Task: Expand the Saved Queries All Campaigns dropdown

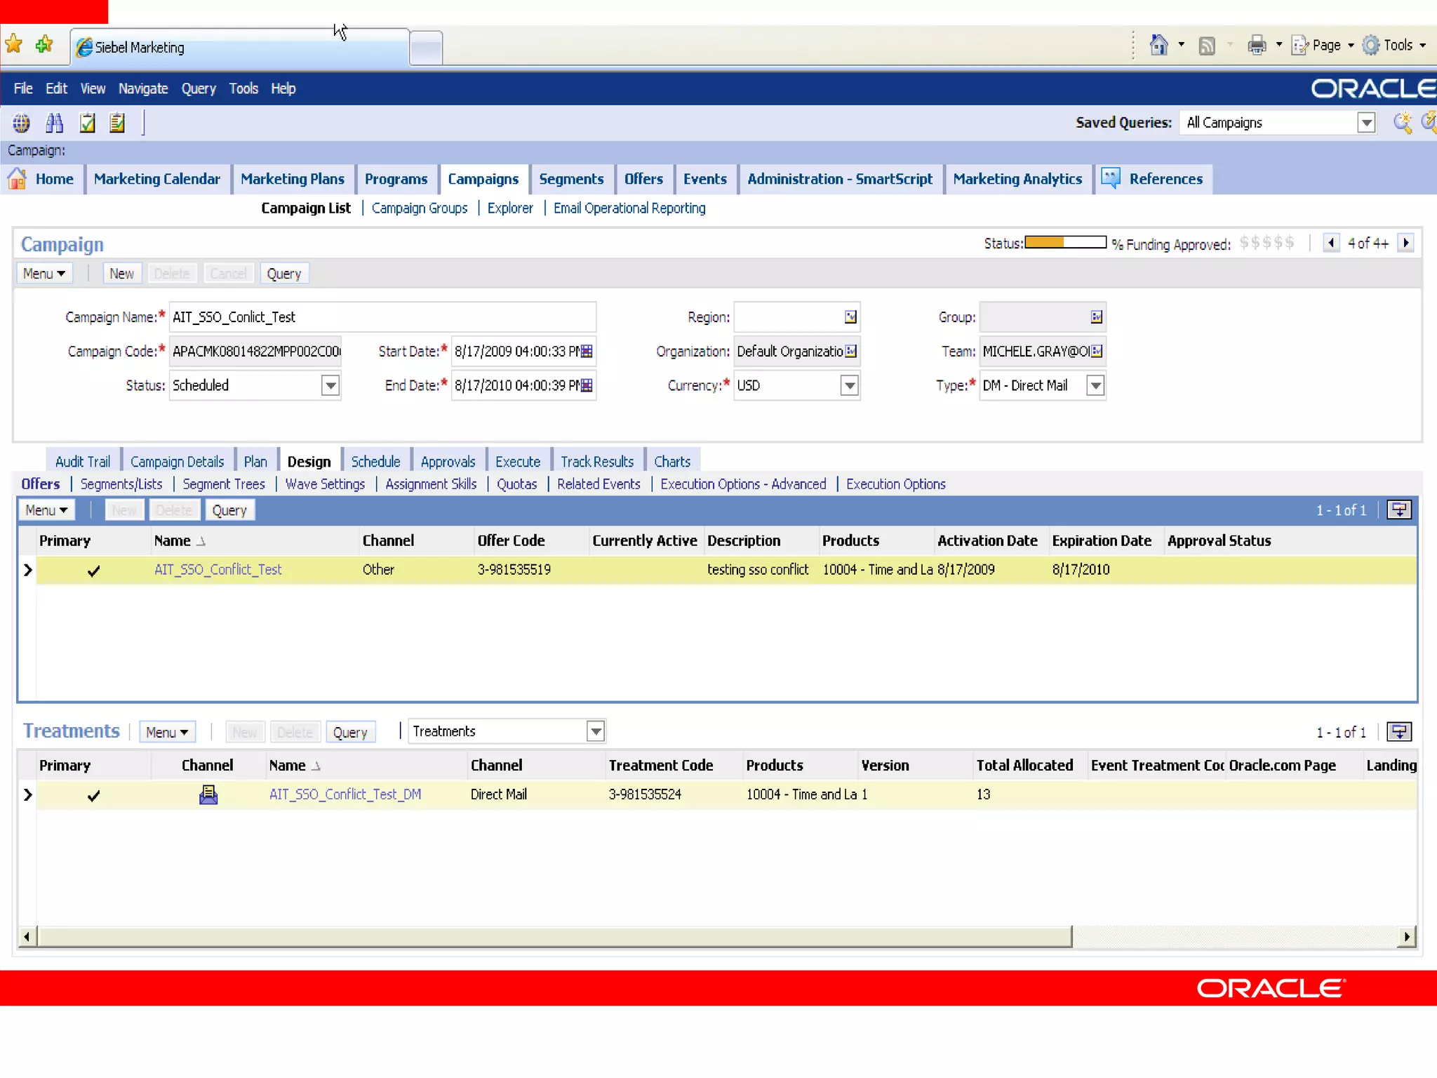Action: (1365, 124)
